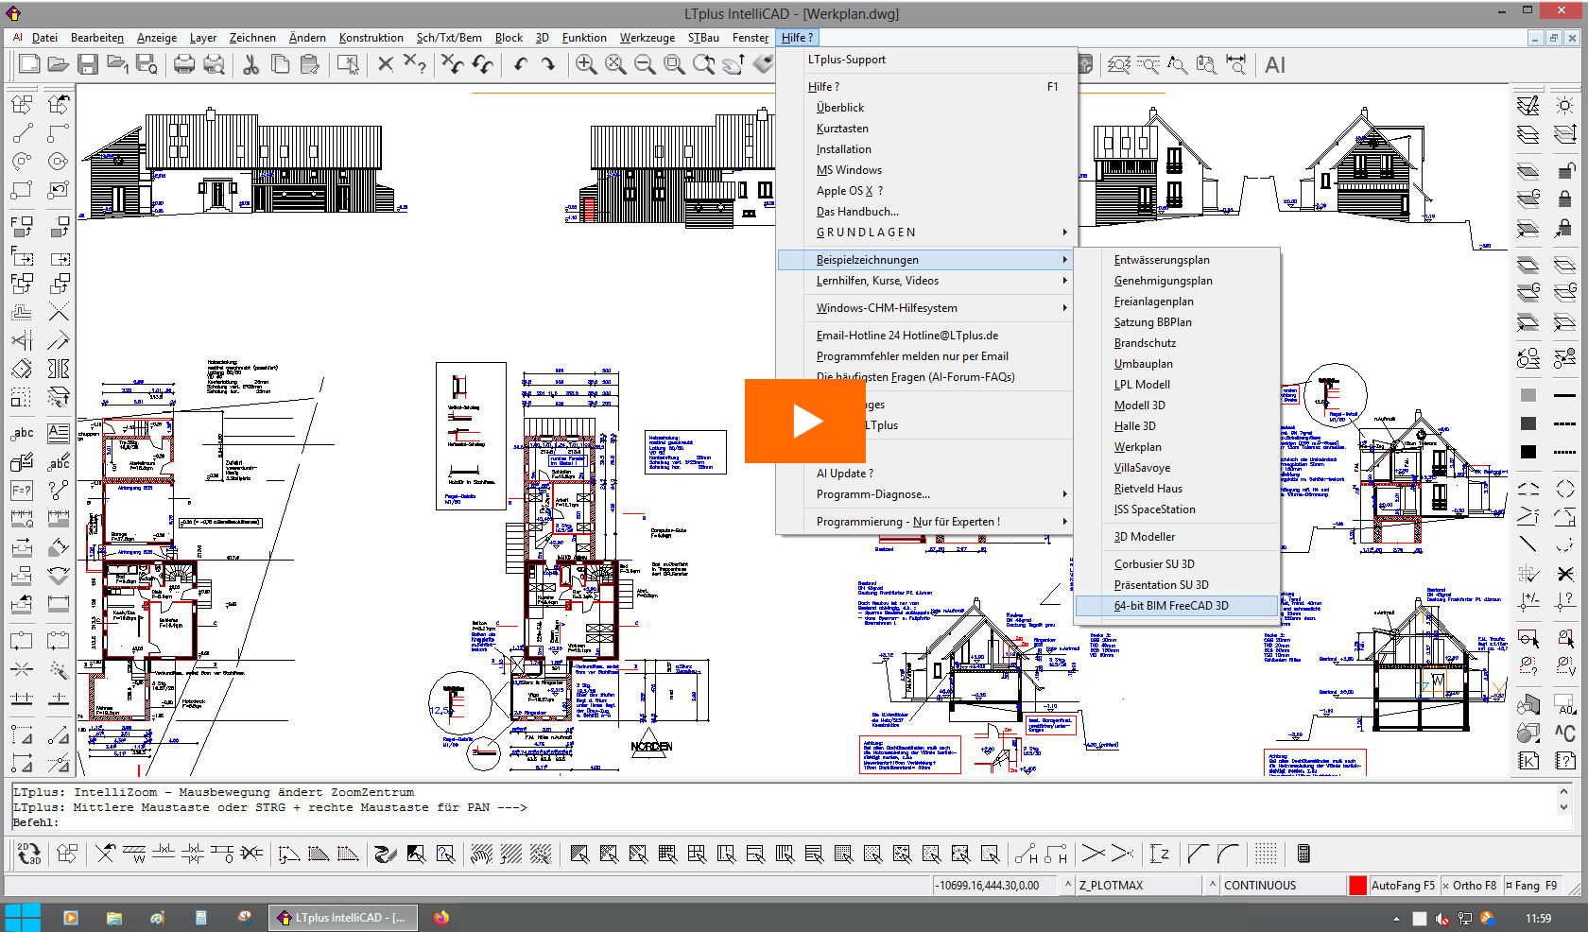Zoom out with magnifier minus icon
This screenshot has height=932, width=1588.
[645, 64]
